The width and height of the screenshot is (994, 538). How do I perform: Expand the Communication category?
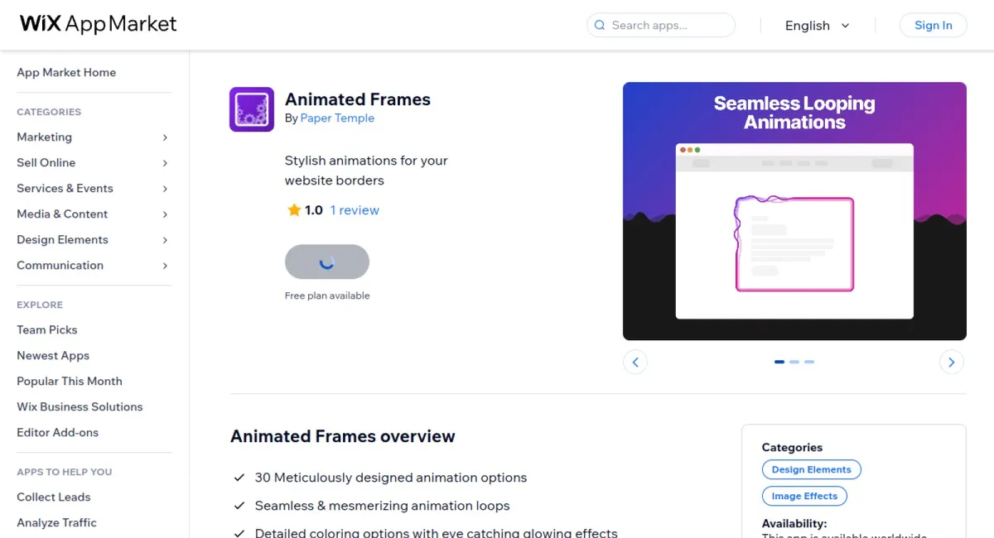click(93, 266)
